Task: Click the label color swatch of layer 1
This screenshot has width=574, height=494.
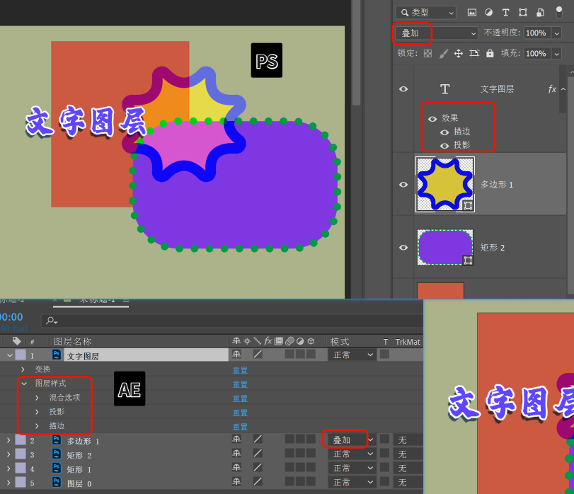Action: 20,355
